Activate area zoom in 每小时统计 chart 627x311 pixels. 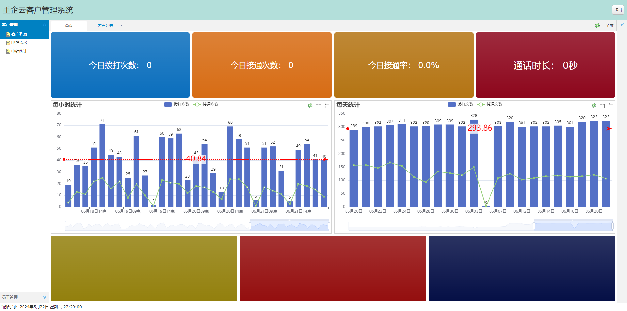[319, 106]
